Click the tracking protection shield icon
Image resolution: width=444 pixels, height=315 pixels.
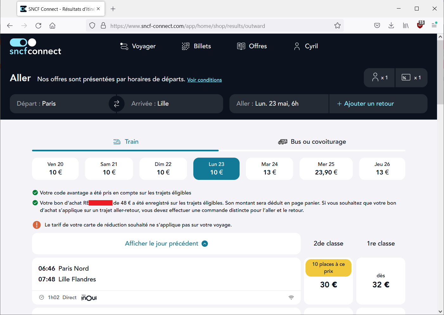coord(92,26)
